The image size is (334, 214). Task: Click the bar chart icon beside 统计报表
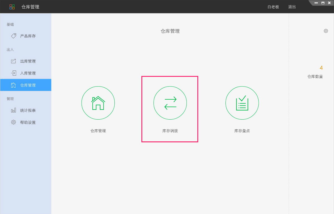coord(13,110)
